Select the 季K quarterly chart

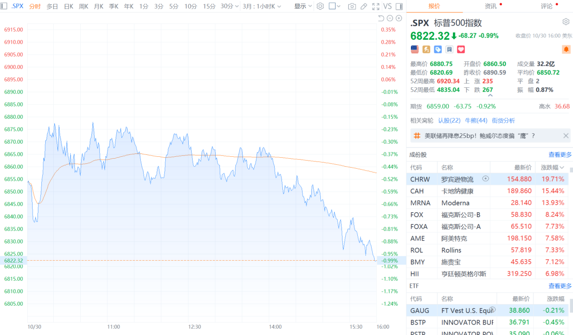coord(114,6)
